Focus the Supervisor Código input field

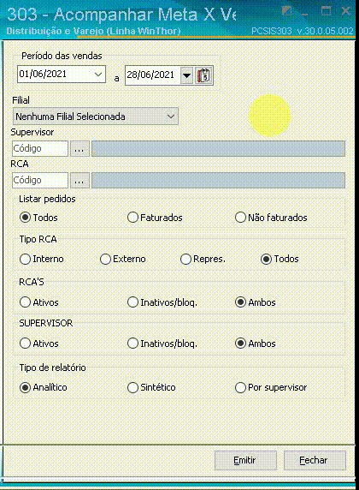pyautogui.click(x=40, y=148)
